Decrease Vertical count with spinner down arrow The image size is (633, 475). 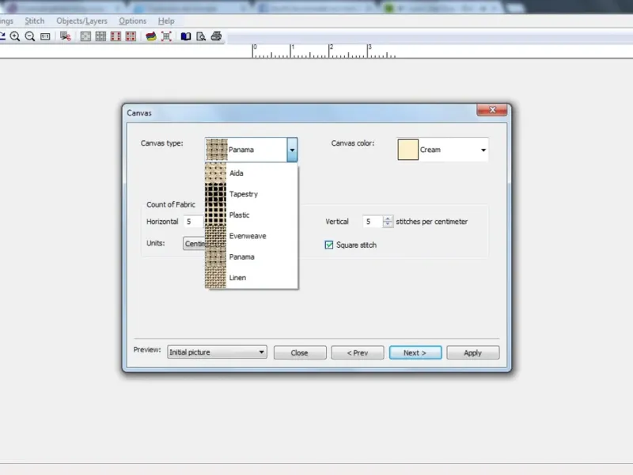coord(388,224)
